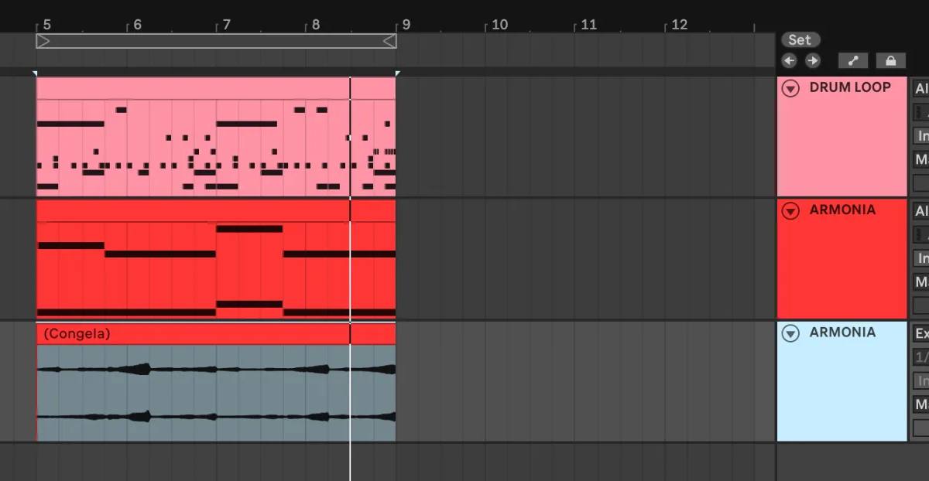Click bar 6 on the beat ruler
The image size is (929, 481).
[x=138, y=25]
